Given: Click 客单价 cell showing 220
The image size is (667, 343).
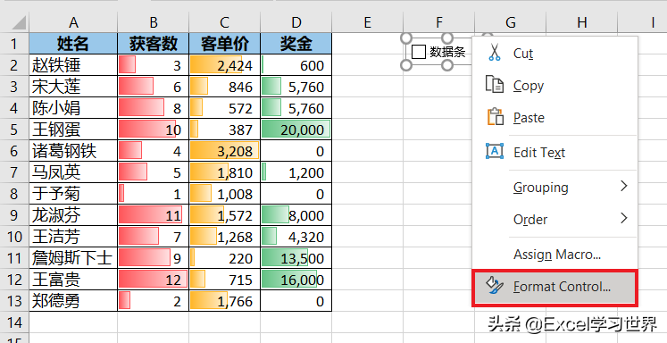Looking at the screenshot, I should tap(225, 258).
